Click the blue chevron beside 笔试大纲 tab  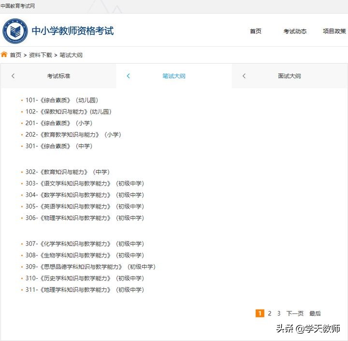(128, 76)
